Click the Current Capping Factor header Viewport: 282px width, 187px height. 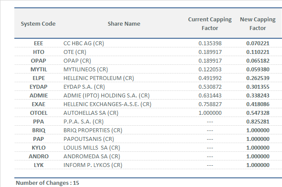(x=209, y=23)
